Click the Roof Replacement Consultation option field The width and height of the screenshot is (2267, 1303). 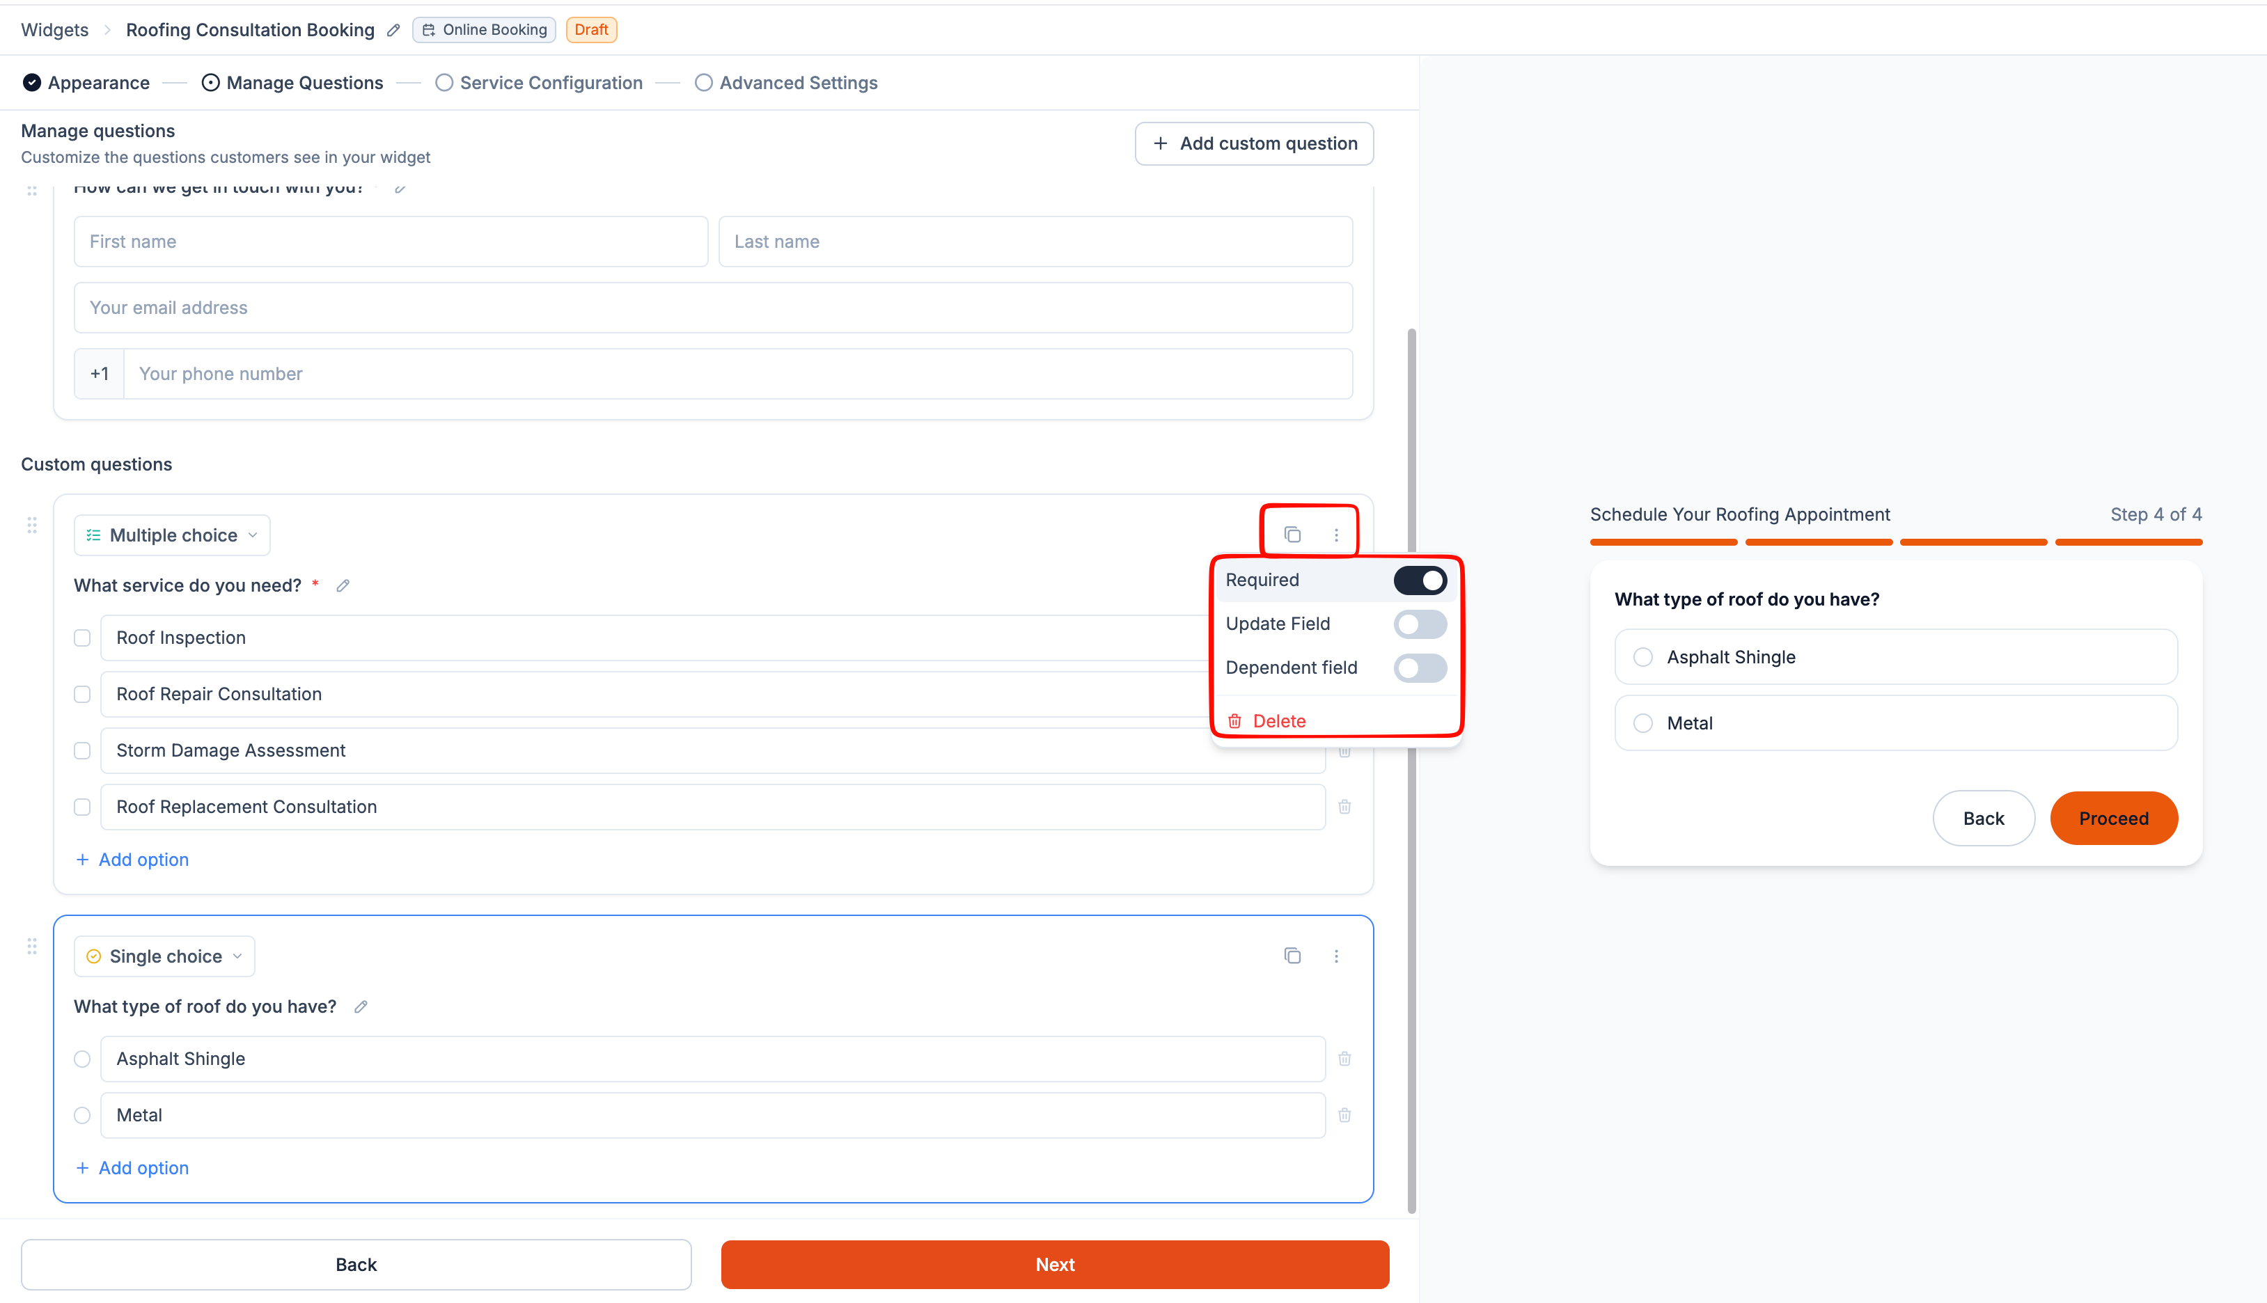[712, 807]
